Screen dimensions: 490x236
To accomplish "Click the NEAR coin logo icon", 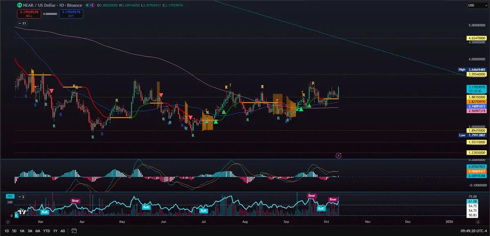I will pyautogui.click(x=20, y=5).
